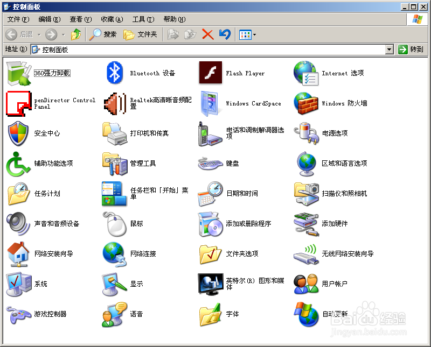Open 显示 display icon
This screenshot has width=431, height=347.
(x=114, y=284)
